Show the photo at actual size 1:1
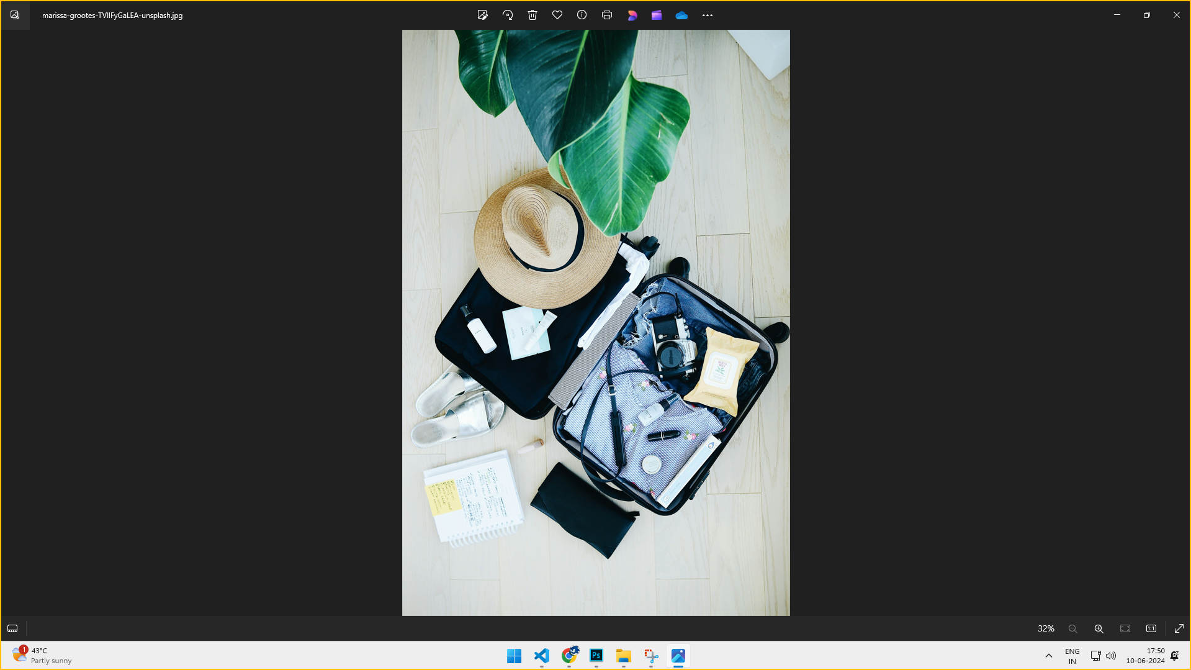The image size is (1191, 670). [1151, 628]
